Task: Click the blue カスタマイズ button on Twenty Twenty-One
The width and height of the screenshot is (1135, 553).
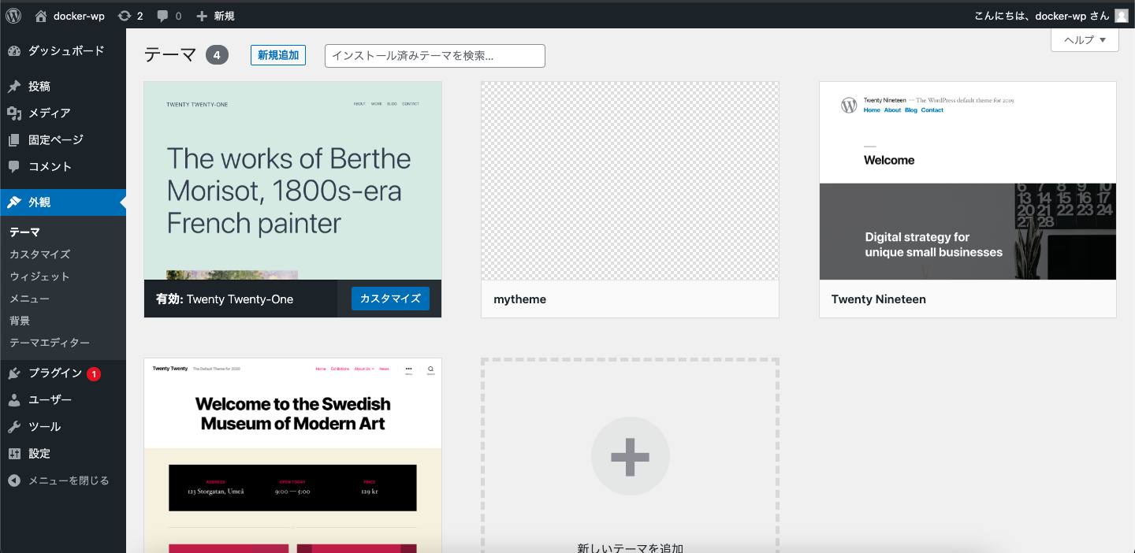Action: tap(390, 299)
